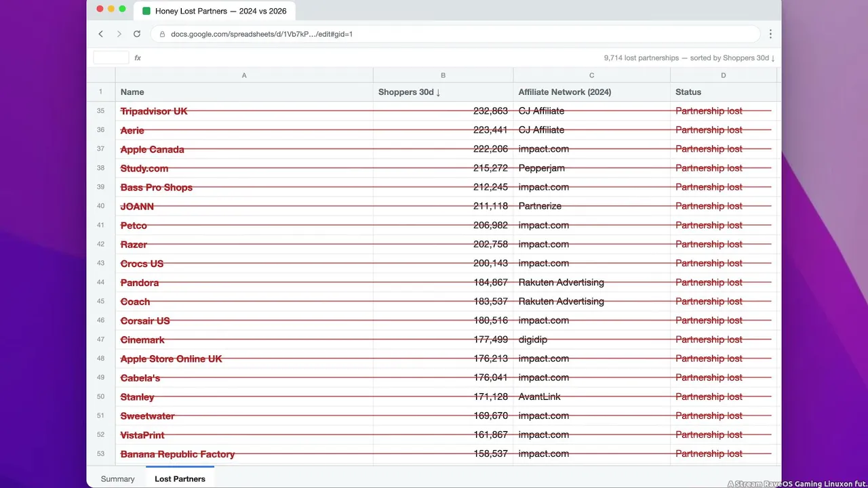Select row 53 header number
The width and height of the screenshot is (868, 488).
(x=101, y=453)
